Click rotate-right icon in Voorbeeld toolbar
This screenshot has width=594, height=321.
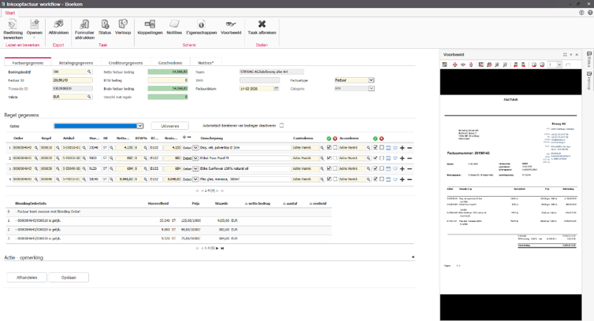pyautogui.click(x=542, y=65)
